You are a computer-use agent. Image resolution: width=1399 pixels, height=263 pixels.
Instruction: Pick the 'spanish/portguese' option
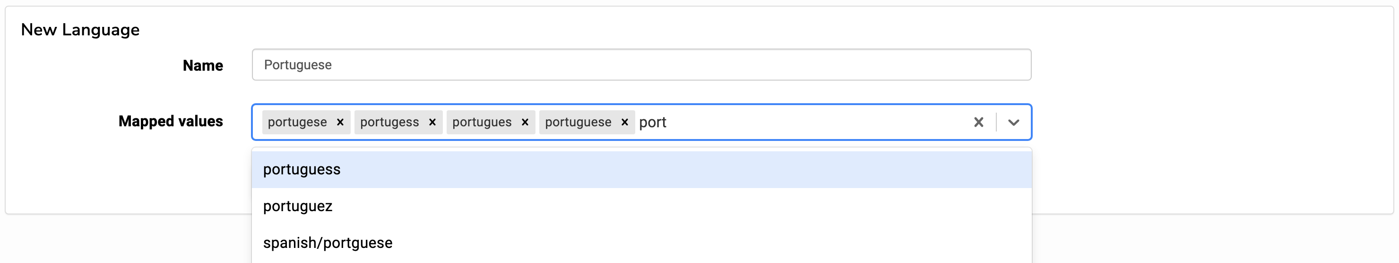[328, 243]
